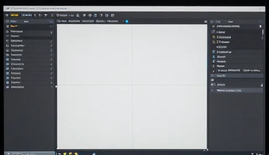The image size is (269, 155).
Task: Select the yellow highlighted button in top toolbar
Action: (x=14, y=15)
